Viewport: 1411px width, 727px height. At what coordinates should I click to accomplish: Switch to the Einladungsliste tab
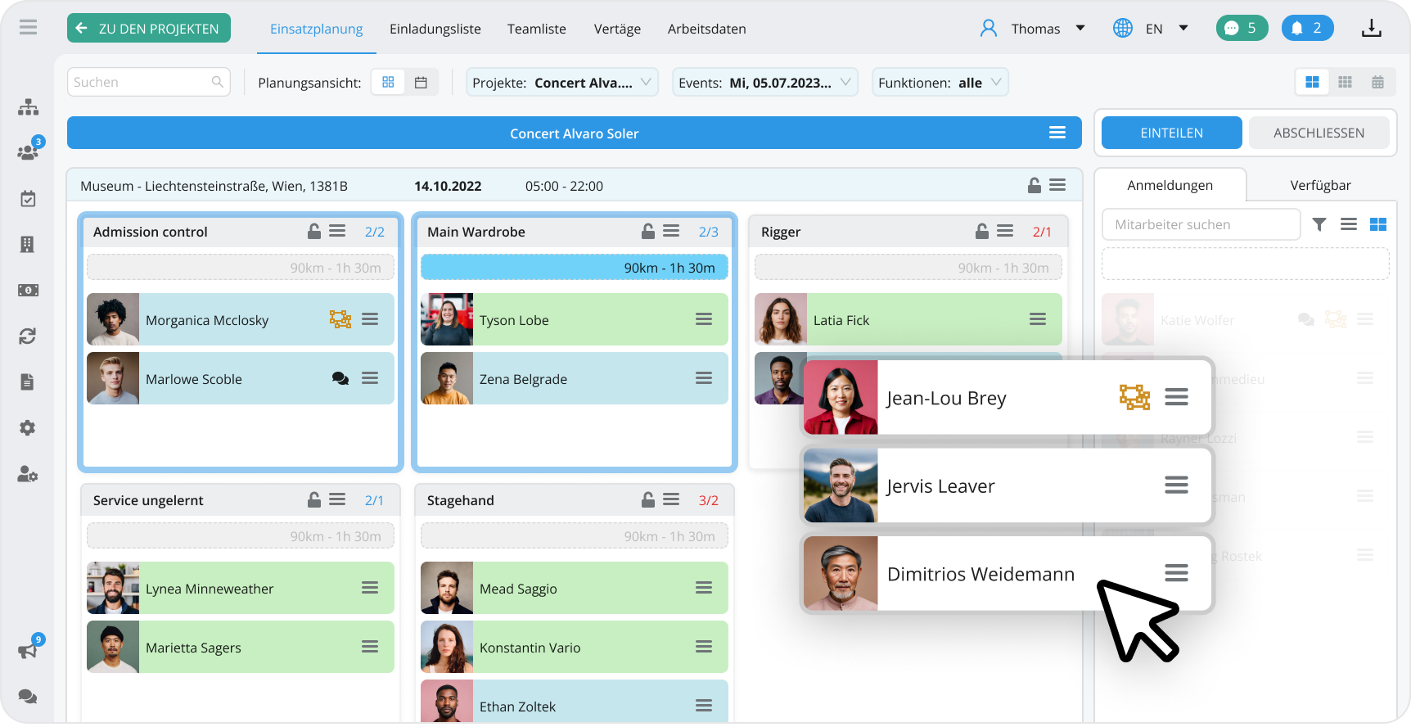point(435,29)
